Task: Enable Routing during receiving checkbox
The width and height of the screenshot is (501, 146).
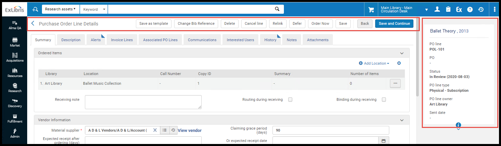Action: point(290,99)
